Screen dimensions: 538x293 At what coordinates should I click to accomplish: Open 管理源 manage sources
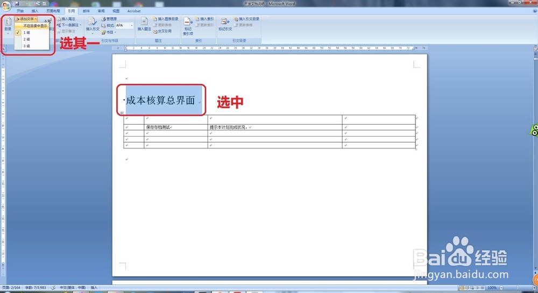click(x=109, y=19)
